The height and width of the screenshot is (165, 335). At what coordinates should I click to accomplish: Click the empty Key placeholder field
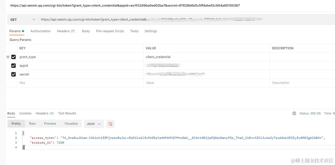click(x=80, y=83)
